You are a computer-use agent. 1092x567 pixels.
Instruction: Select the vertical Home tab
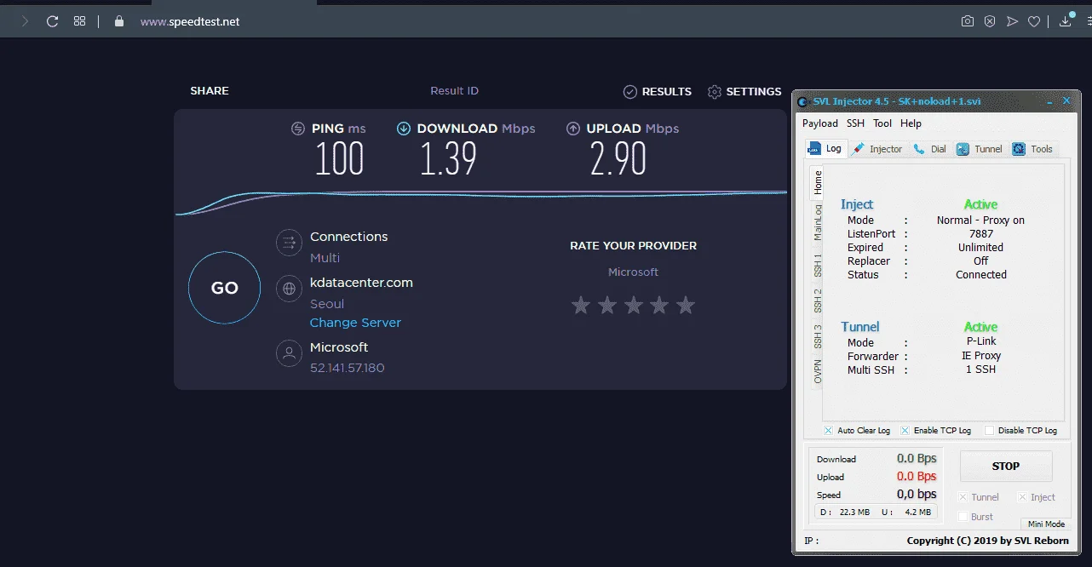(817, 181)
